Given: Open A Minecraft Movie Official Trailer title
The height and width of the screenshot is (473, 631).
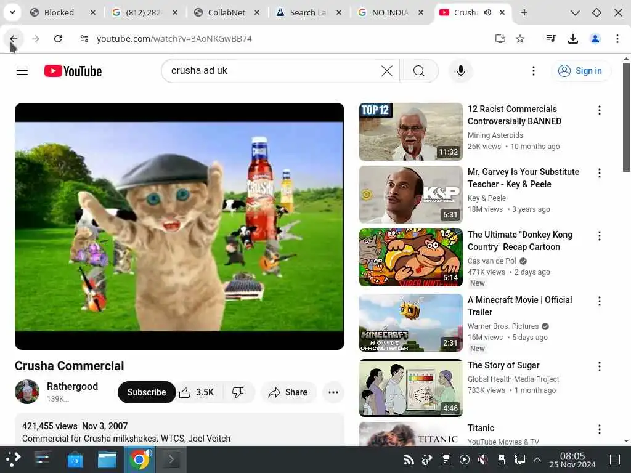Looking at the screenshot, I should tap(519, 305).
